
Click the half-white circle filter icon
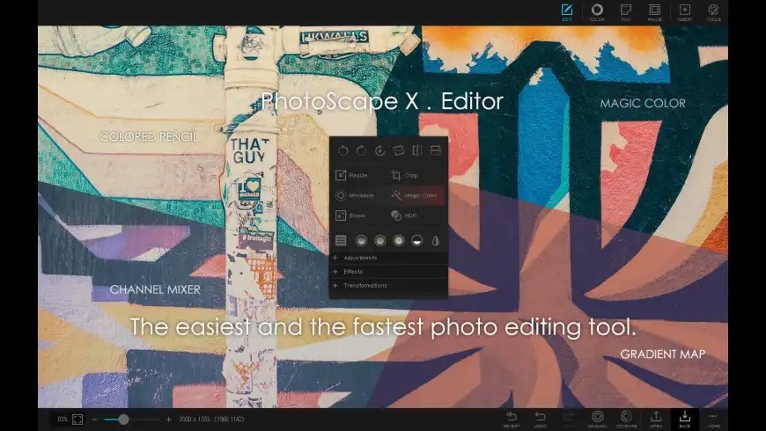point(416,240)
